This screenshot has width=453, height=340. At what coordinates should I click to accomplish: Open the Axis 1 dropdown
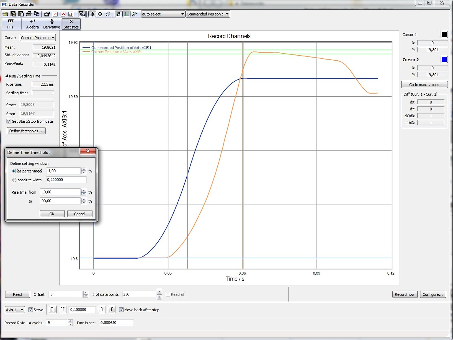[15, 310]
